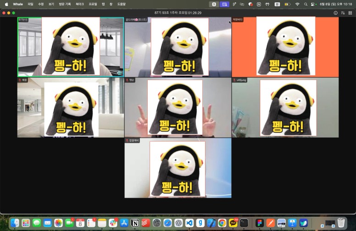Check battery status in the menu bar
356x231 pixels.
(x=288, y=4)
